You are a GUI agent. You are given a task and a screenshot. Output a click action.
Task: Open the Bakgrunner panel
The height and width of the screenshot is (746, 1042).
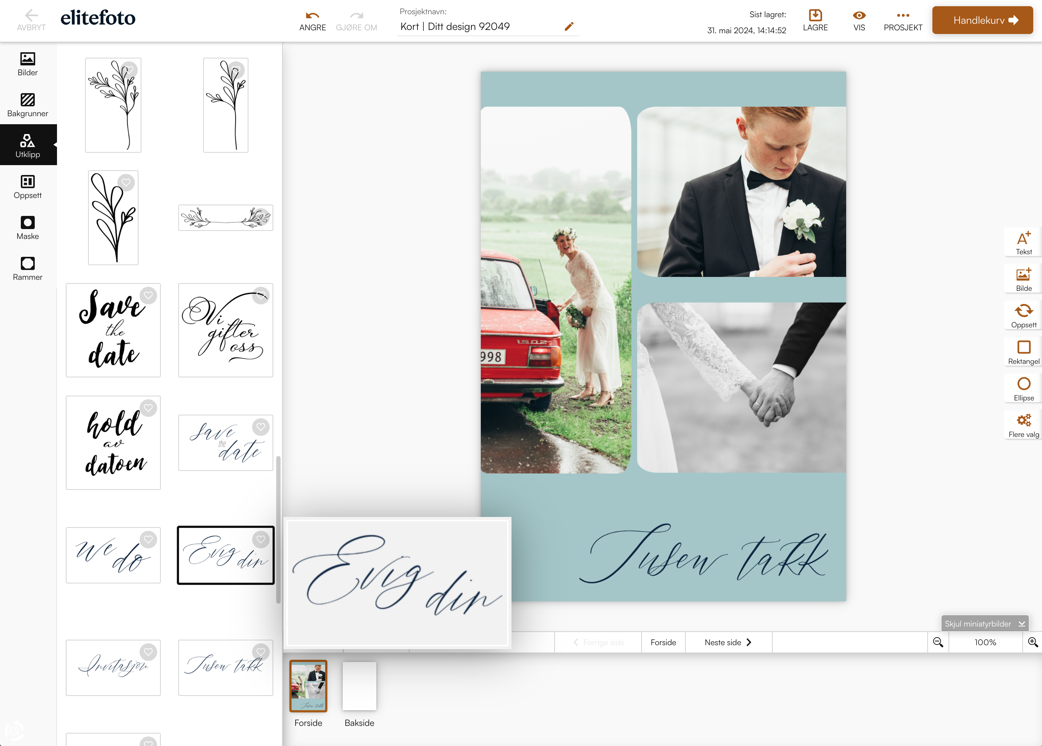coord(27,105)
